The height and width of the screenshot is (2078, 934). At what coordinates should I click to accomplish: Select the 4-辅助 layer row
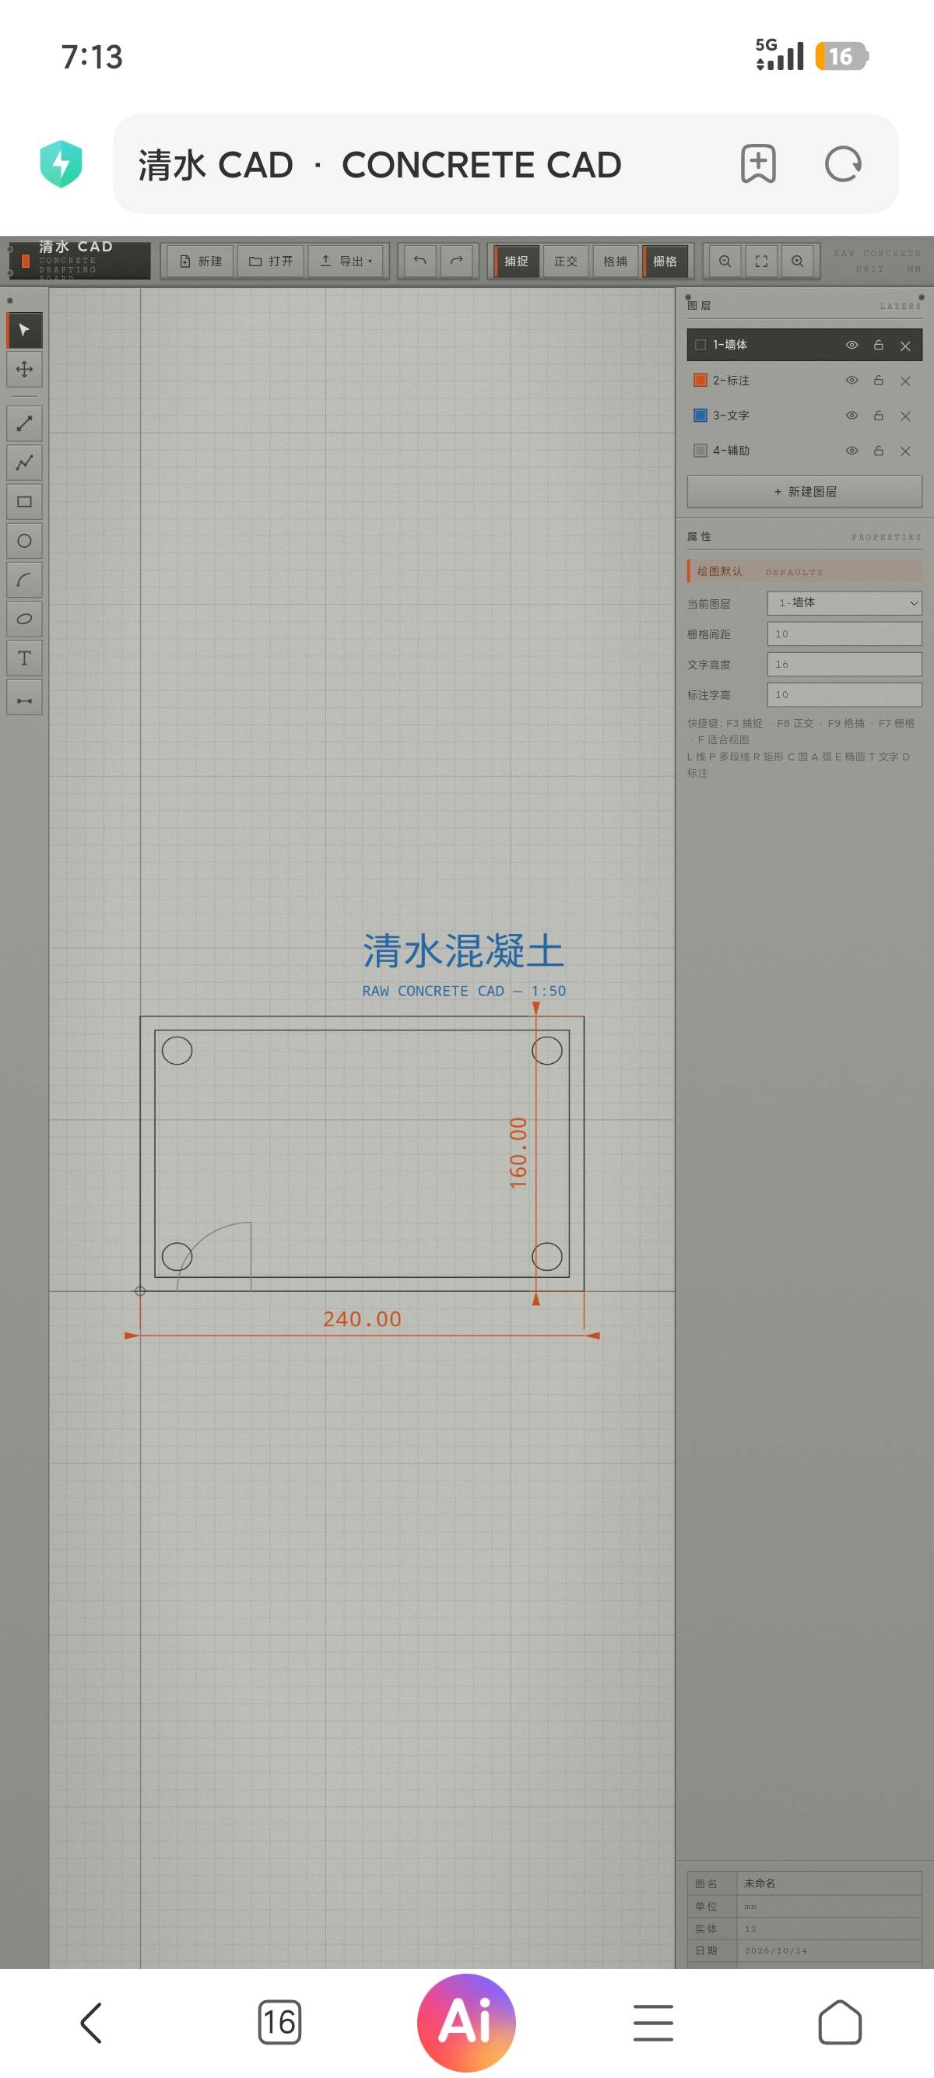click(804, 451)
